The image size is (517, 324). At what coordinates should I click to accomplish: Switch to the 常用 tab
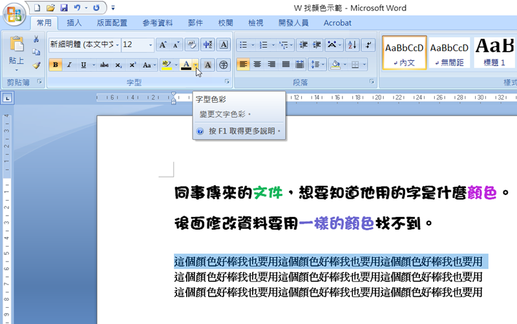coord(44,23)
